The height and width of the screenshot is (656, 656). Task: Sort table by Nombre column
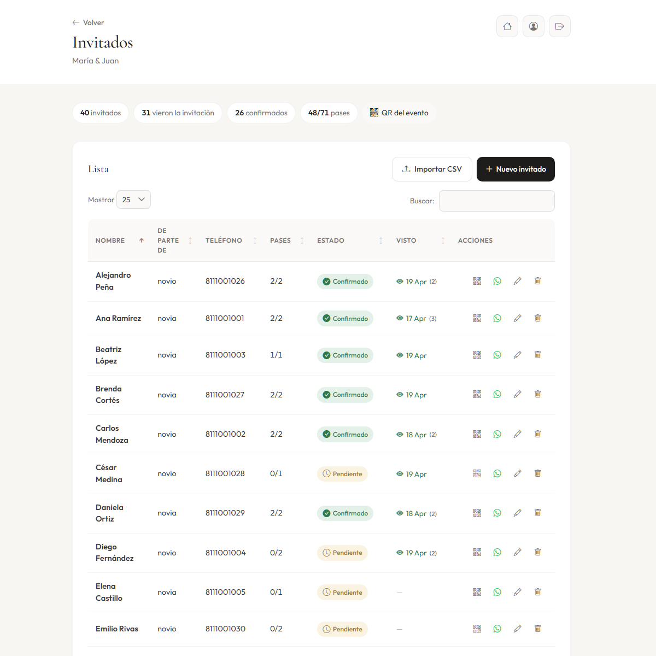(119, 241)
